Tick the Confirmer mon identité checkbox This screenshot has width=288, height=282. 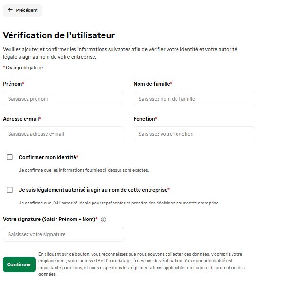9,157
